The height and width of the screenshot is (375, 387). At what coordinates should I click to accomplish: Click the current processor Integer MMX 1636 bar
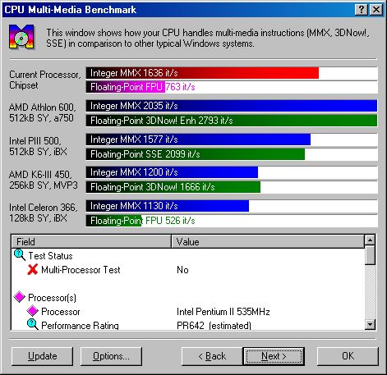(202, 73)
